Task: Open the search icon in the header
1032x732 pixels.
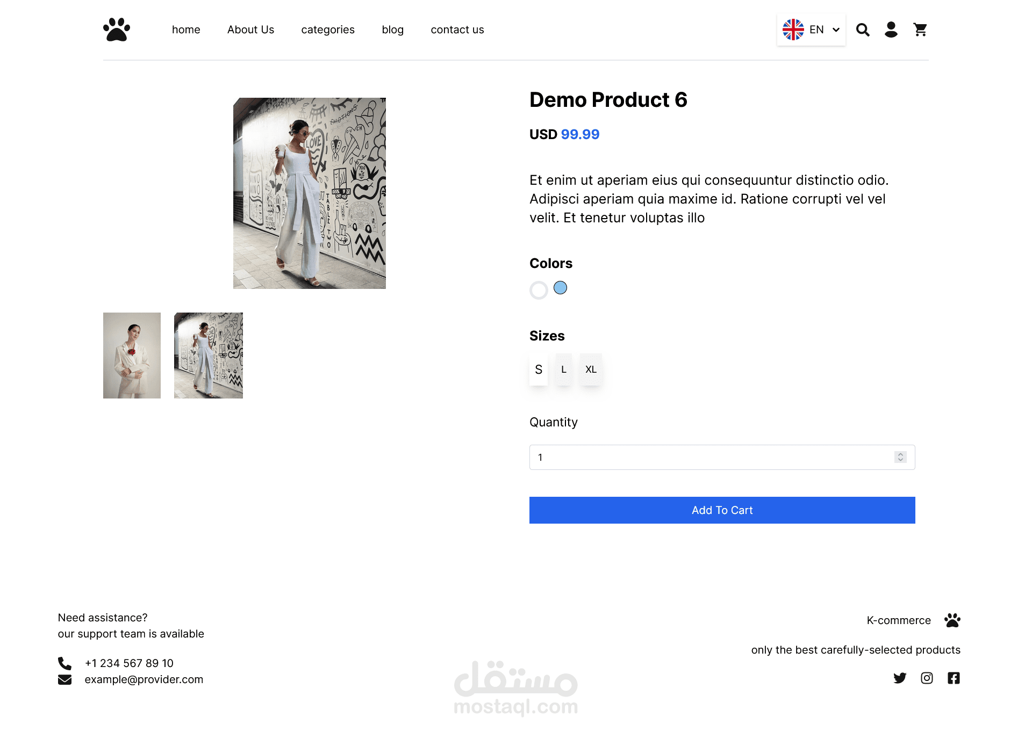Action: [x=863, y=30]
